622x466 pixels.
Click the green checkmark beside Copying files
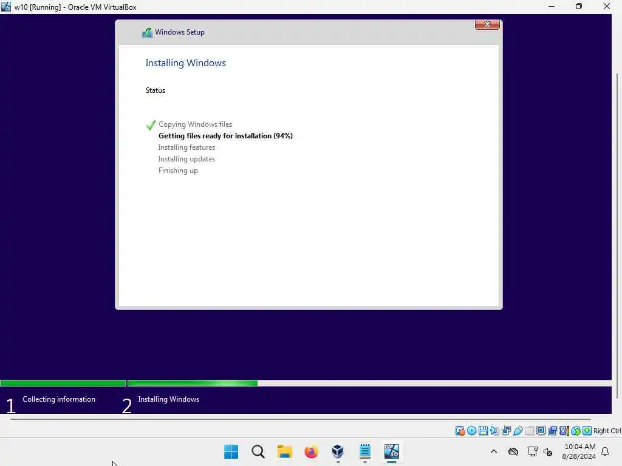pos(151,125)
